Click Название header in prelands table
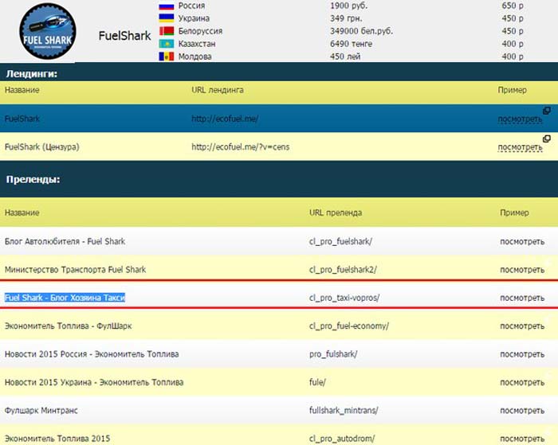This screenshot has width=558, height=445. [x=22, y=213]
